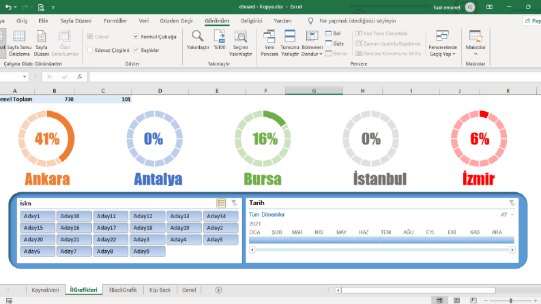Clear filter on İsim slicer

point(234,203)
